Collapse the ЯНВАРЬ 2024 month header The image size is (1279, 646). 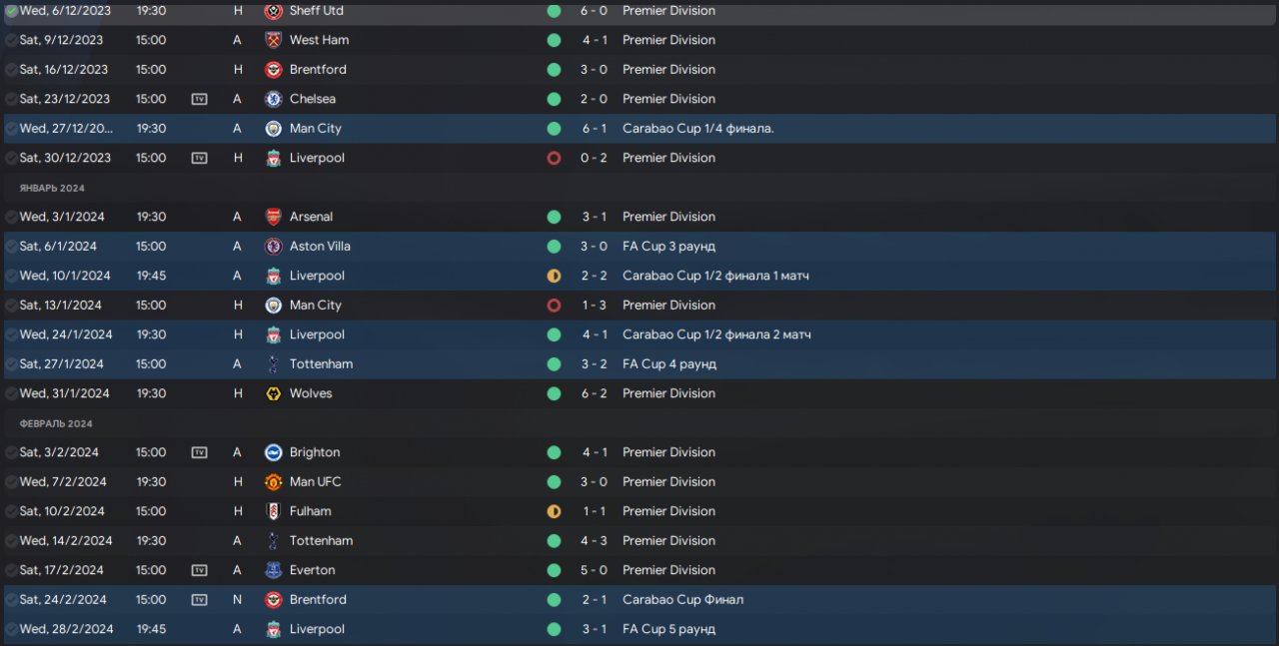pos(52,188)
